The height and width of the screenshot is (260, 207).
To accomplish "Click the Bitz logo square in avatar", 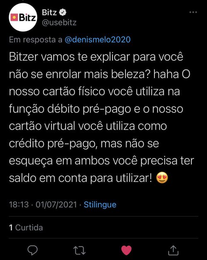I will click(14, 17).
